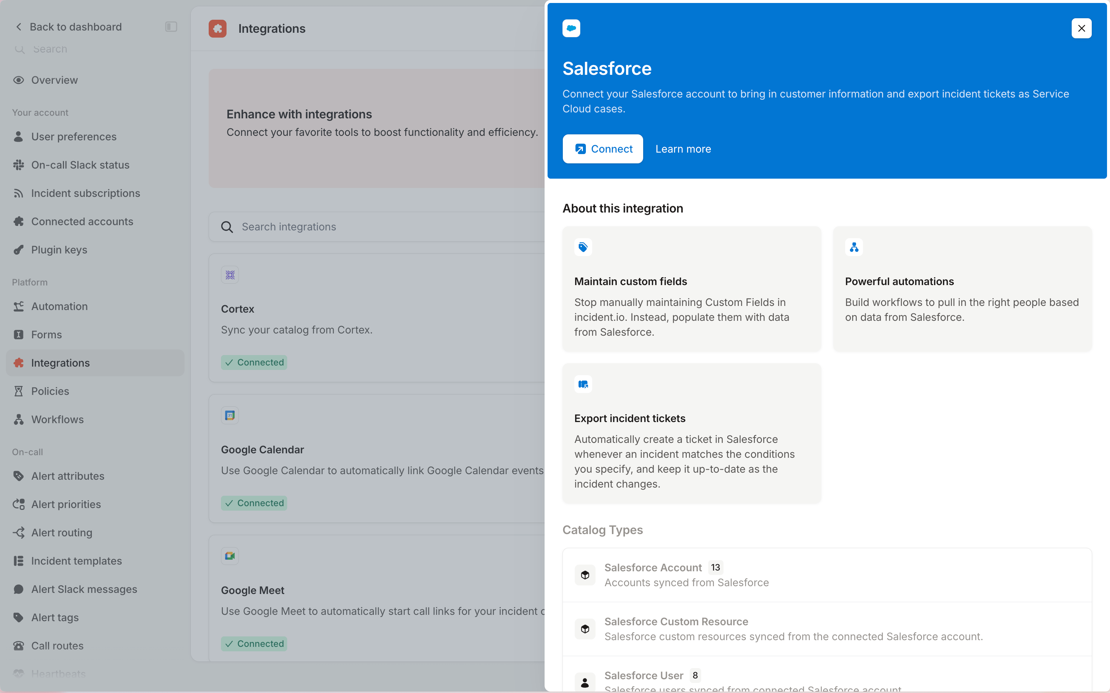Collapse the sidebar with the panel icon

[x=171, y=26]
